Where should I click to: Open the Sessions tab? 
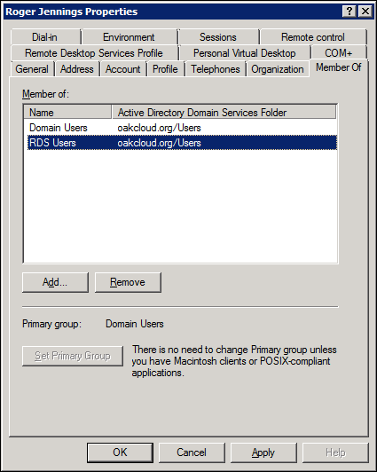[218, 37]
